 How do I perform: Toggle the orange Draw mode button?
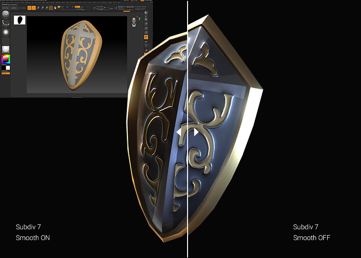[x=34, y=8]
